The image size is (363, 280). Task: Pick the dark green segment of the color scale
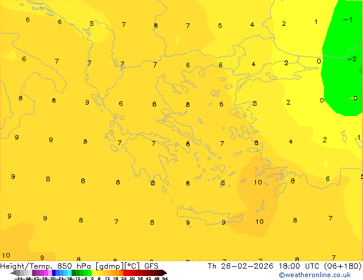coord(74,273)
